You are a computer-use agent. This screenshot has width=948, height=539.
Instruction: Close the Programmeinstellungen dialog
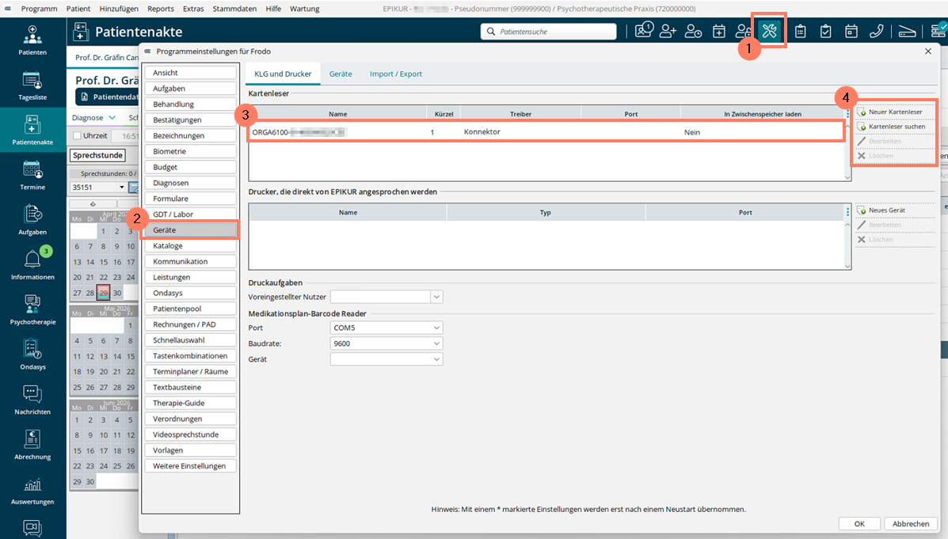tap(928, 51)
